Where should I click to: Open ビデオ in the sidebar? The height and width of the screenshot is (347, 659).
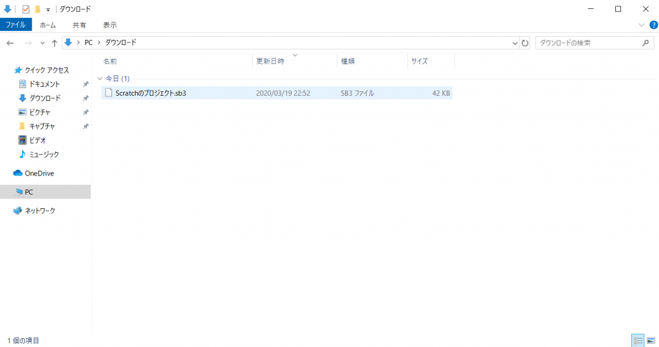[x=37, y=140]
